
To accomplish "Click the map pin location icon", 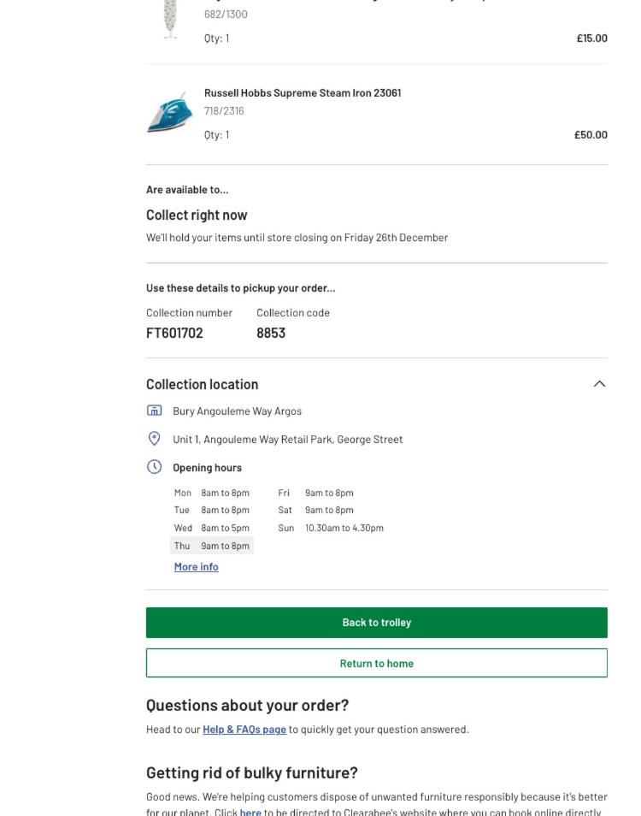I will point(154,439).
